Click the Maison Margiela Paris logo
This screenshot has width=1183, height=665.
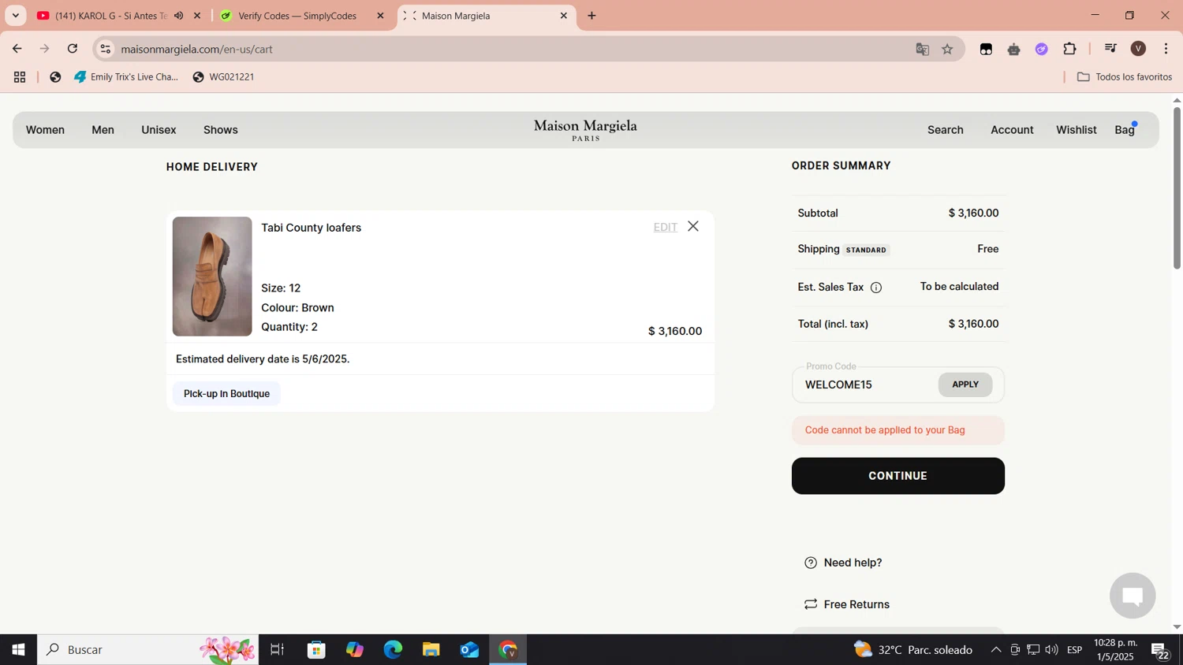585,130
